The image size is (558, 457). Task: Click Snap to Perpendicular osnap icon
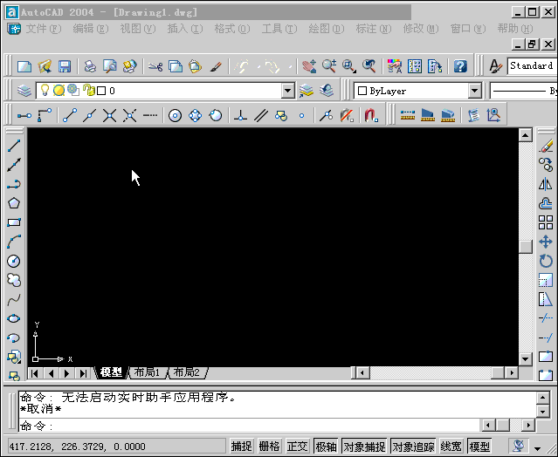[x=240, y=115]
